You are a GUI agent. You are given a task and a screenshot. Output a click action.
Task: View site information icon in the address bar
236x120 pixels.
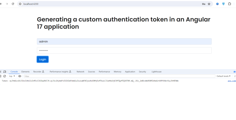click(20, 4)
